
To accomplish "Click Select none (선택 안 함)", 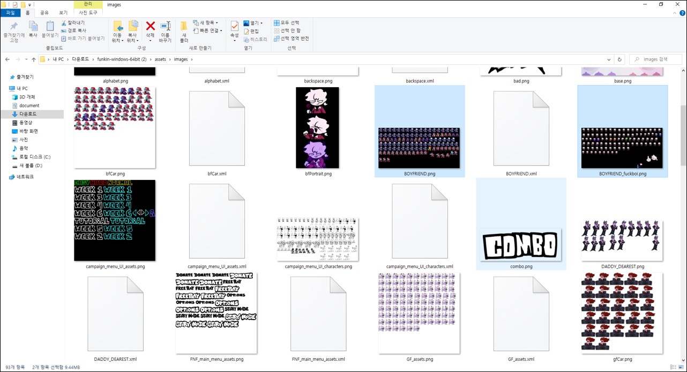I will 287,31.
